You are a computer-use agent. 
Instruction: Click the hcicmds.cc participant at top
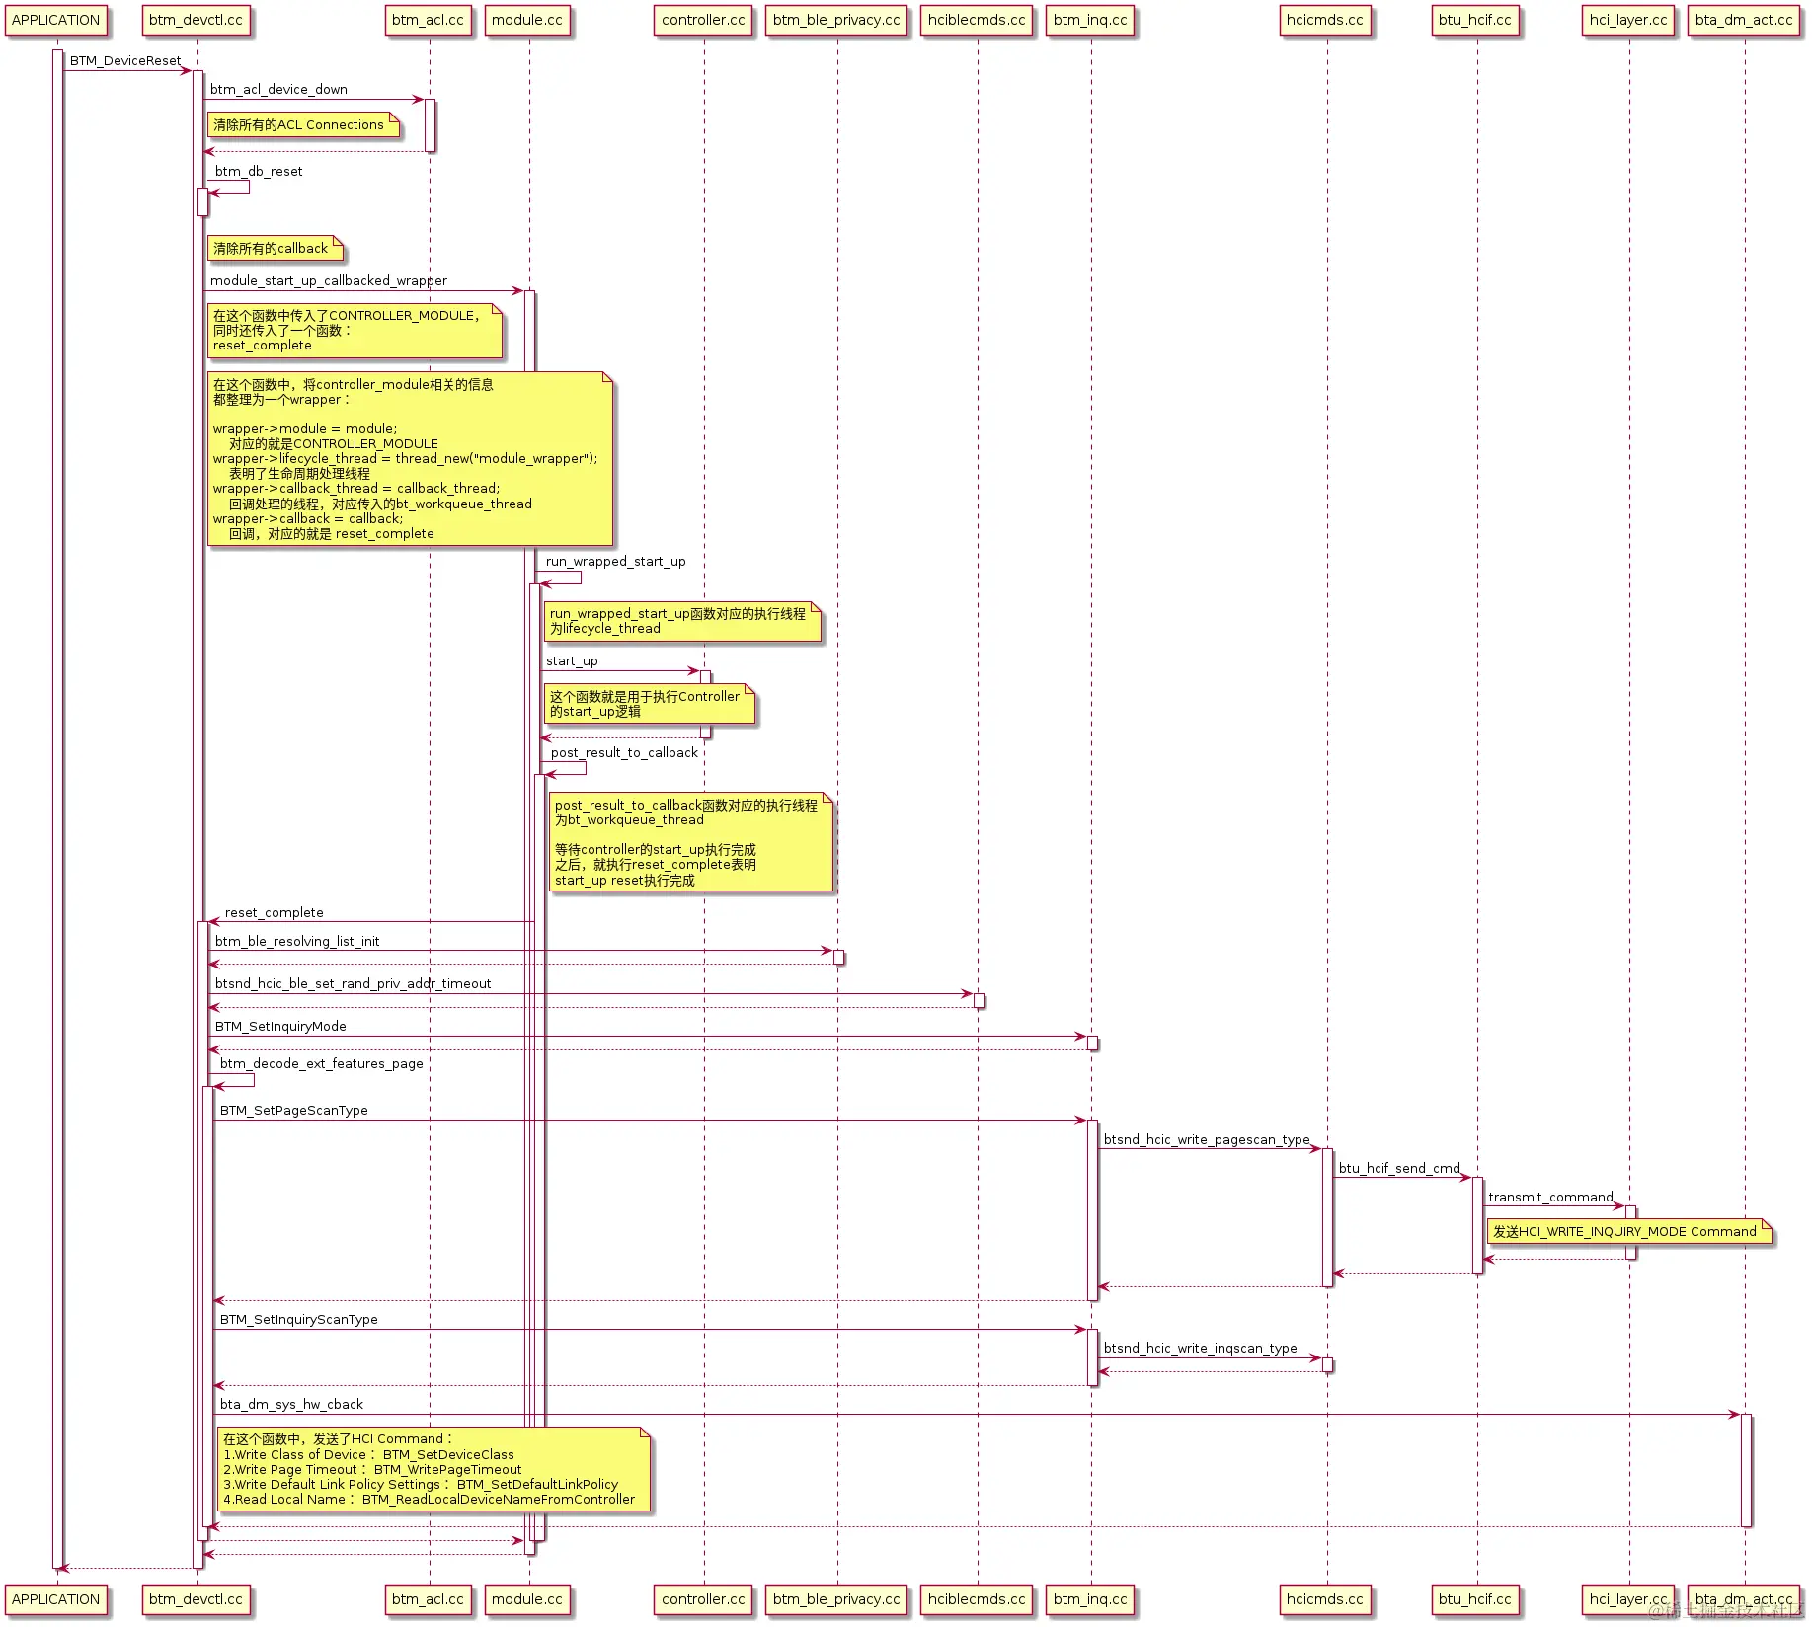[1325, 20]
